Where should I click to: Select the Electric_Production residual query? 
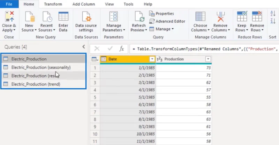44,75
